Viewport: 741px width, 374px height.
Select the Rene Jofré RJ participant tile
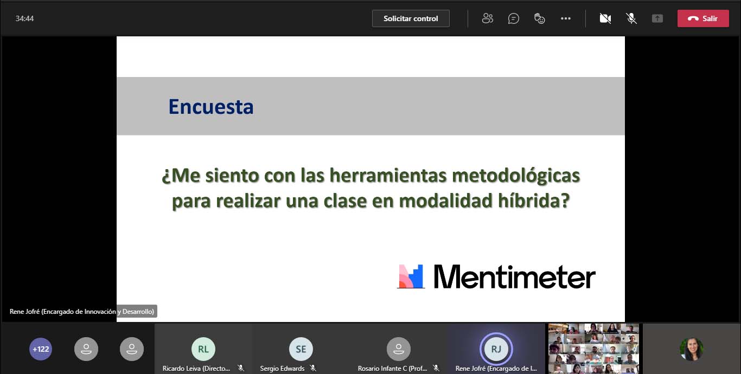tap(496, 349)
